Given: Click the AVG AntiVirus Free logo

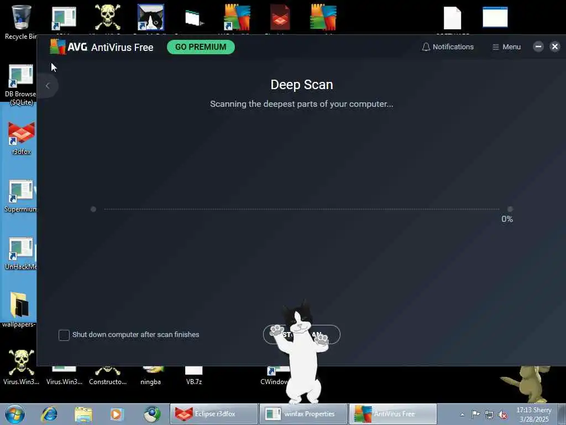Looking at the screenshot, I should pos(102,47).
